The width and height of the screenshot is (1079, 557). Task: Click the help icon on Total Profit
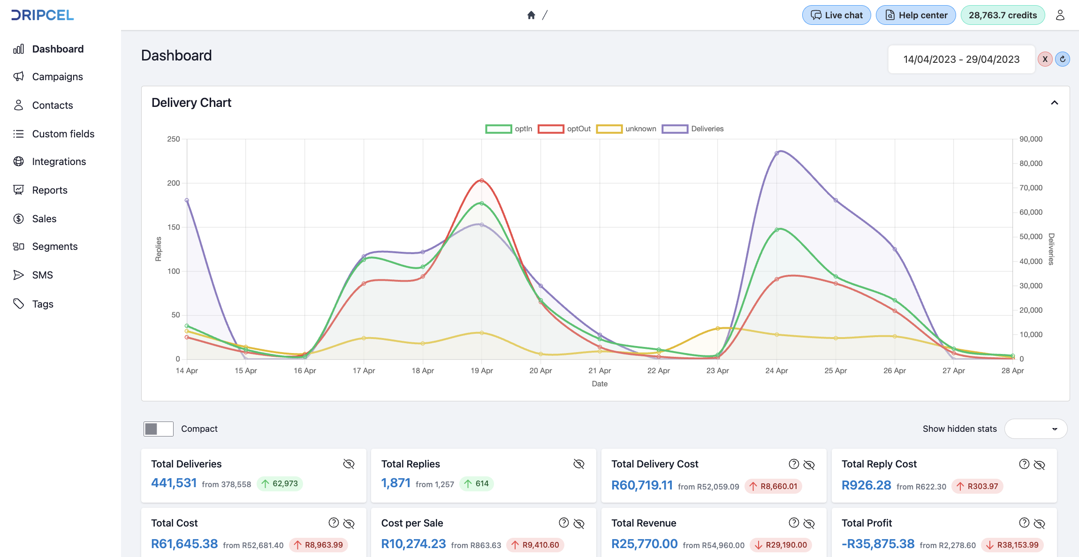[1024, 523]
